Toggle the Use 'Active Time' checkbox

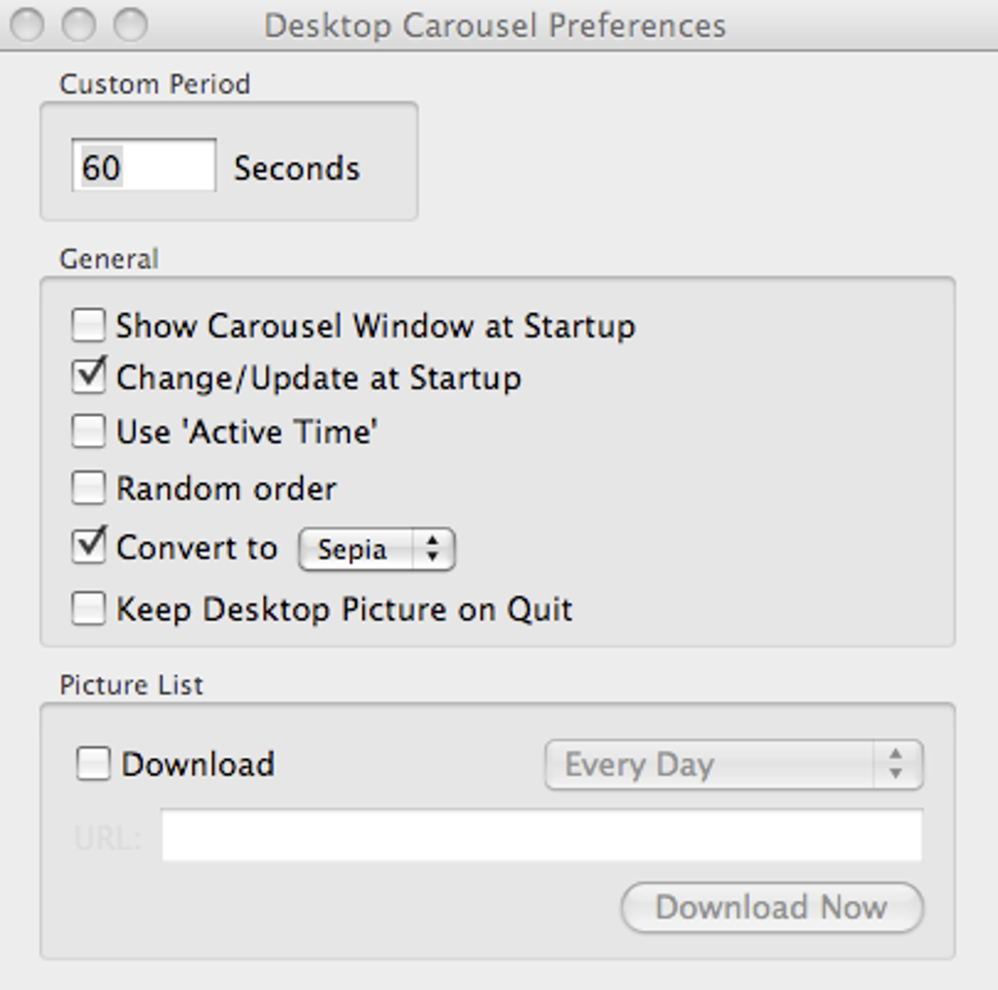[x=88, y=431]
